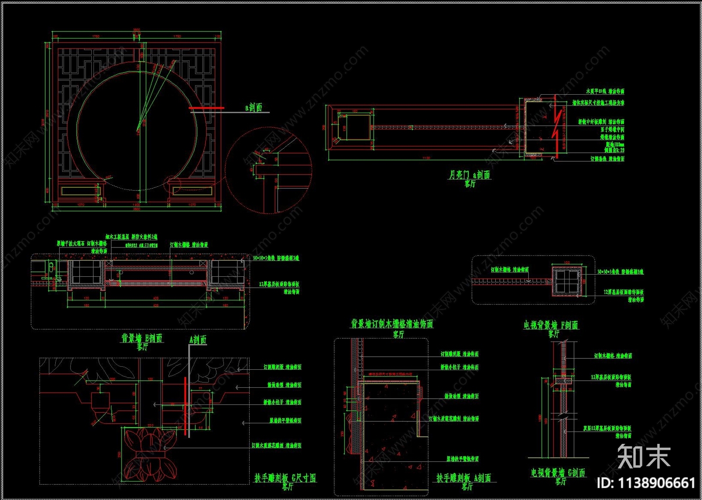Click the "扶手雕刻板 A剖面" title
Image resolution: width=702 pixels, height=500 pixels.
[x=464, y=478]
